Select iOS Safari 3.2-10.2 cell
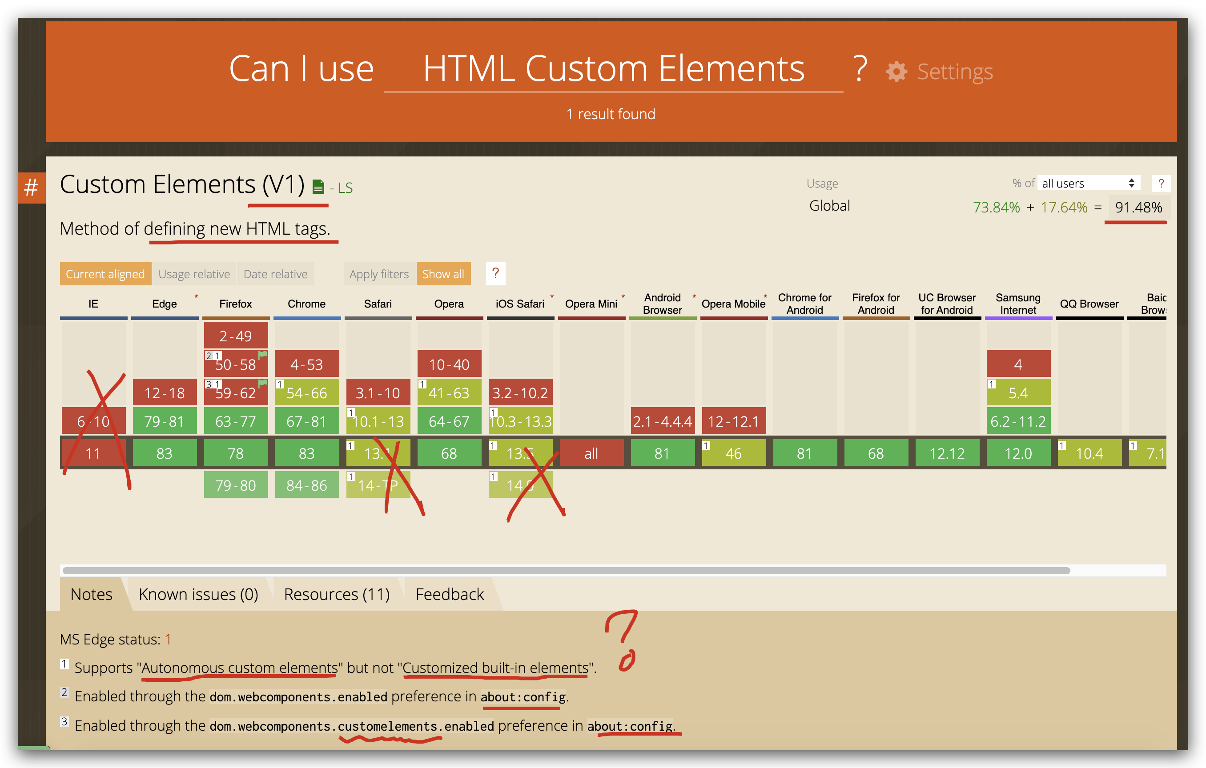 520,392
